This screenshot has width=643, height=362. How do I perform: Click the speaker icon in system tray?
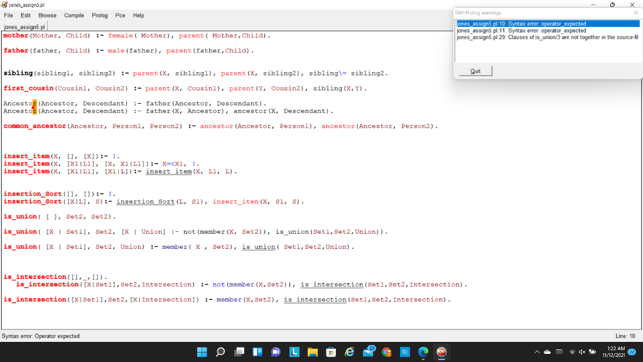(x=581, y=352)
